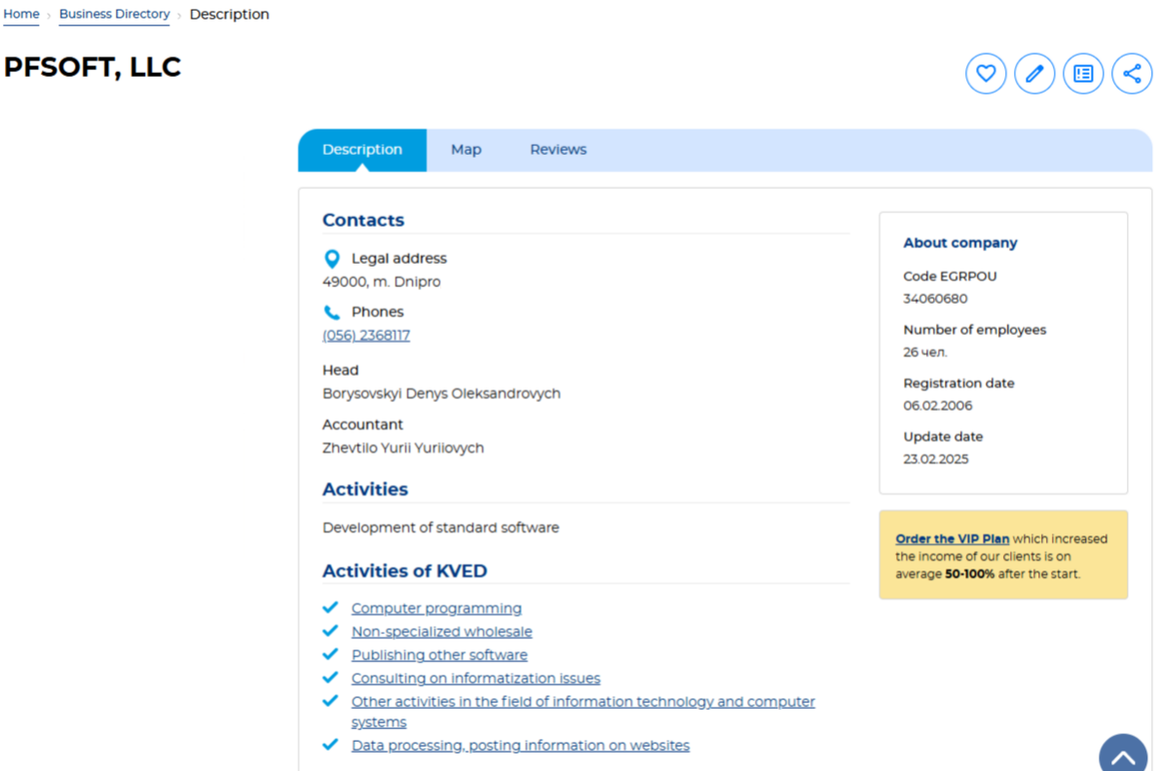
Task: Click the head name Borysovskyi Denys Oleksandrovych
Action: [441, 393]
